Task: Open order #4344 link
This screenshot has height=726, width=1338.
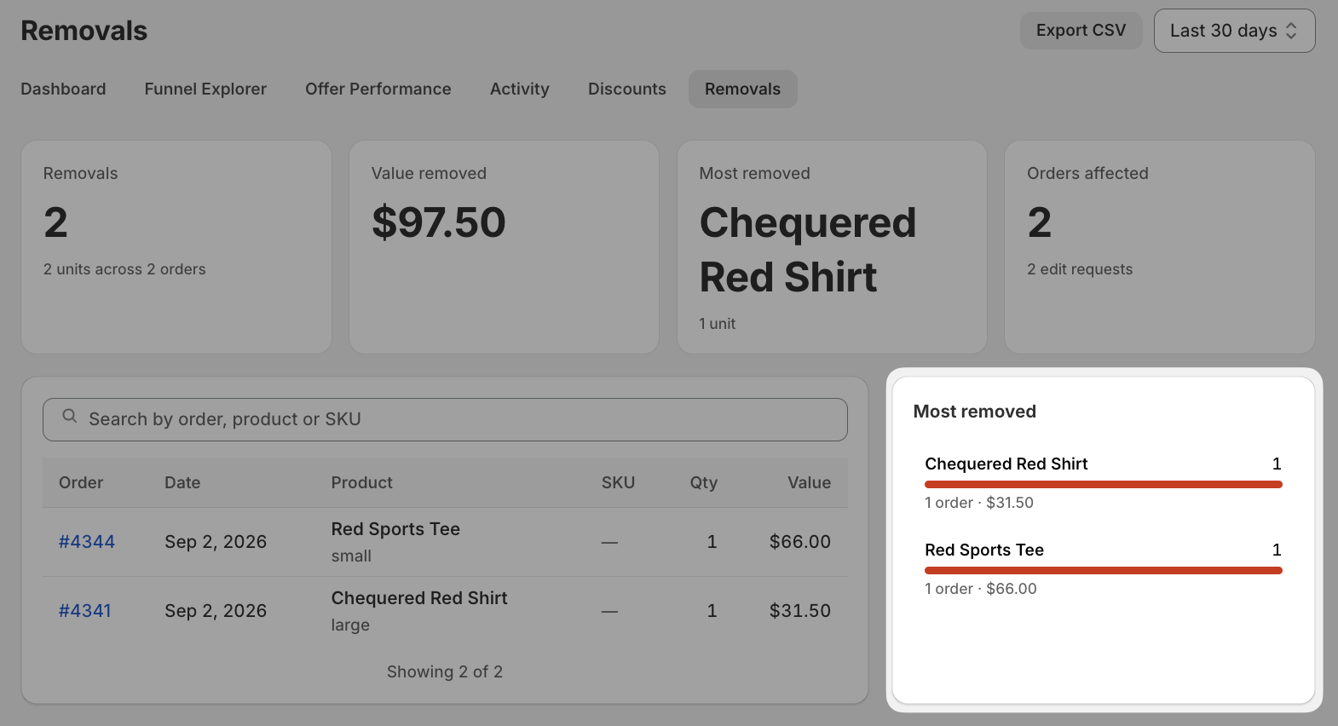Action: tap(87, 542)
